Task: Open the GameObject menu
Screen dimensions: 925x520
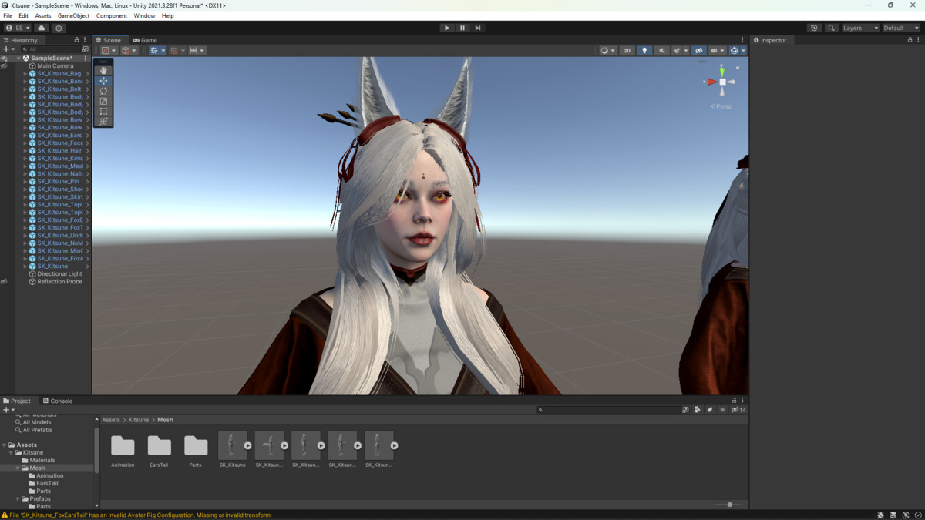Action: click(73, 15)
